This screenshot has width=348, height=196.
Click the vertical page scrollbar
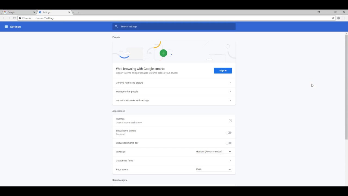(x=346, y=87)
